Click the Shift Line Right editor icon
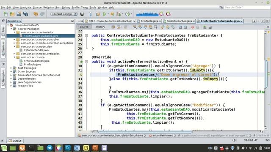The width and height of the screenshot is (271, 152). point(185,27)
